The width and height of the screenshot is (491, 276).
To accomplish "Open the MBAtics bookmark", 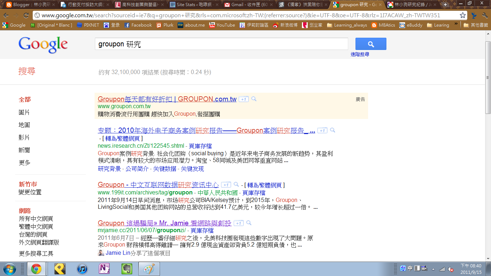I will pyautogui.click(x=383, y=25).
